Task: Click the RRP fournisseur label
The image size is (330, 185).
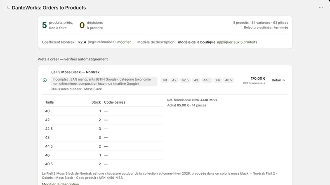Action: [x=254, y=83]
